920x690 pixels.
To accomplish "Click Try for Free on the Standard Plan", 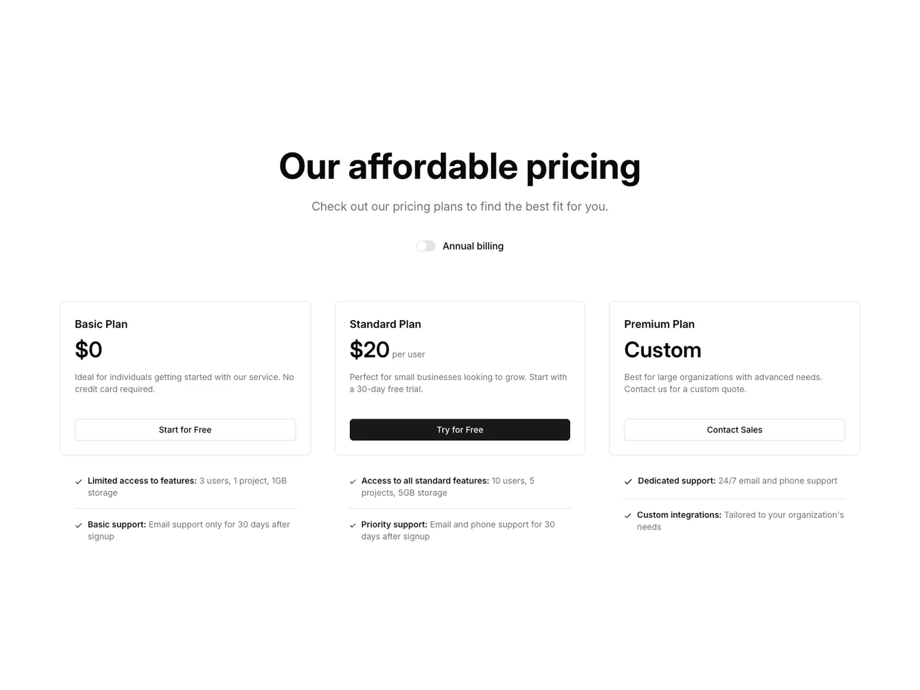I will pyautogui.click(x=459, y=429).
